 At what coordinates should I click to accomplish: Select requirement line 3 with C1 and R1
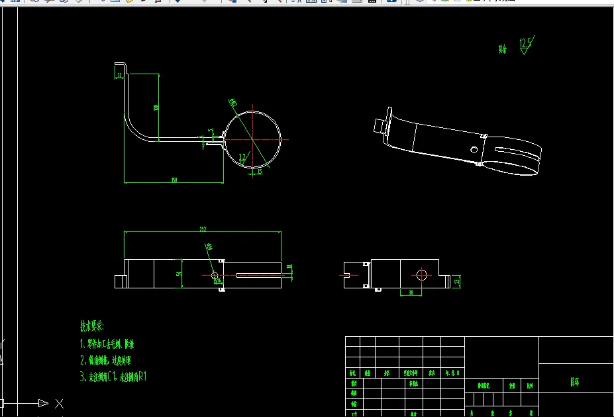(x=113, y=377)
